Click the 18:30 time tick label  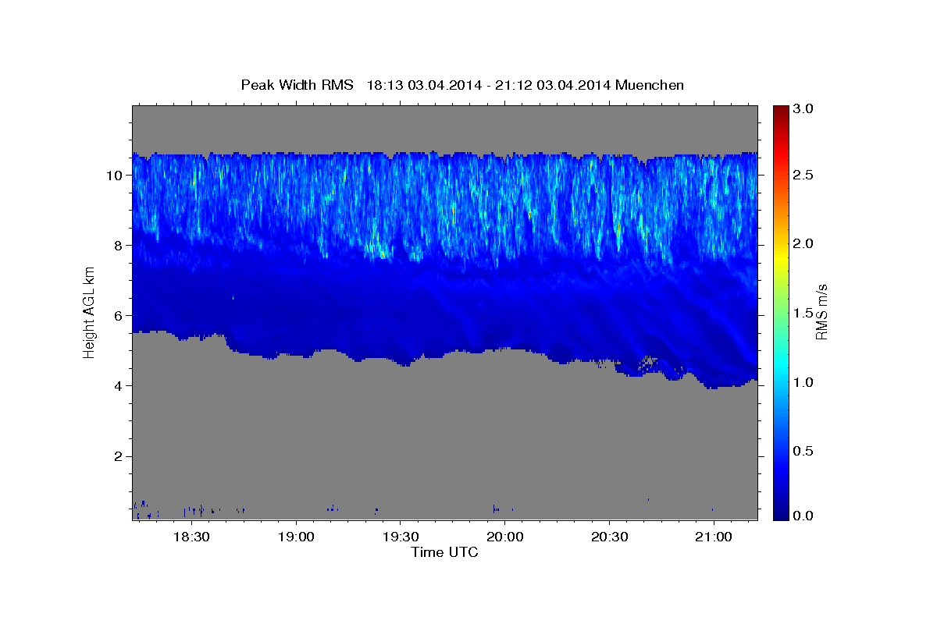[x=191, y=537]
